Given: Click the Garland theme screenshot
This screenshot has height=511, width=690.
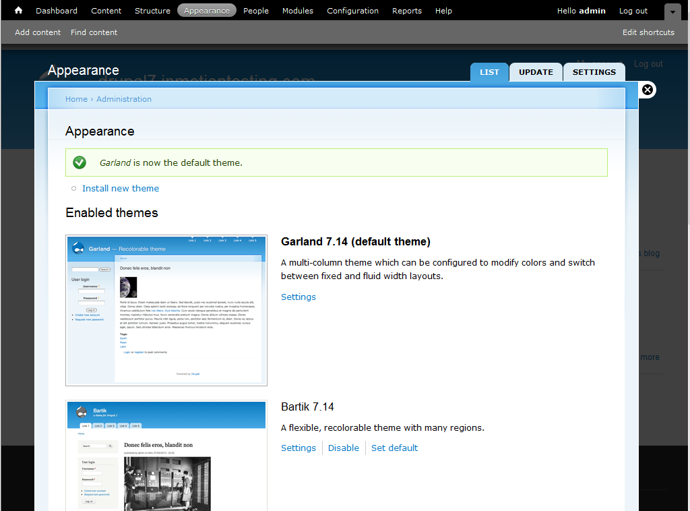Looking at the screenshot, I should coord(166,310).
